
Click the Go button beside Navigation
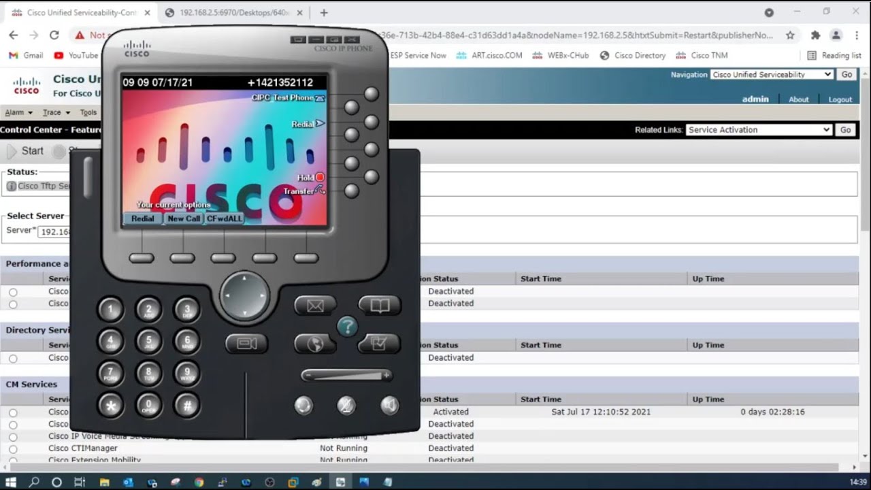tap(847, 75)
